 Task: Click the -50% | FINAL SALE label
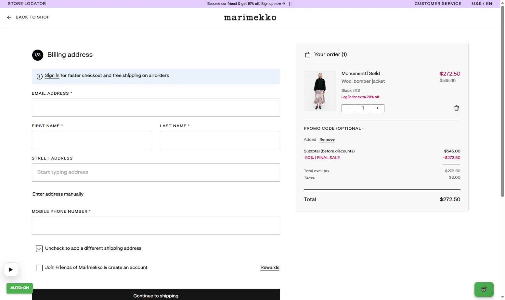(322, 158)
